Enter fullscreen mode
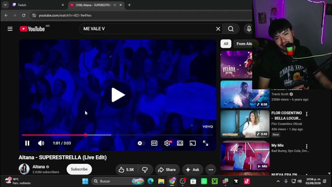 pos(205,143)
